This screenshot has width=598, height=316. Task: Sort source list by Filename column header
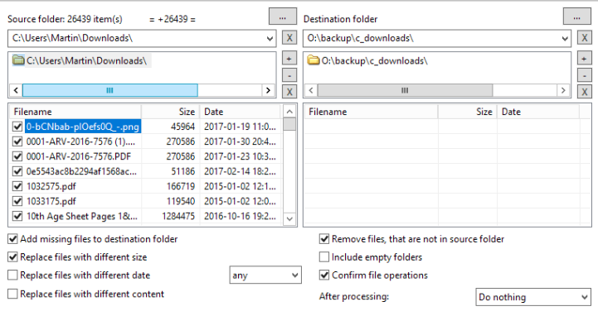[x=75, y=112]
